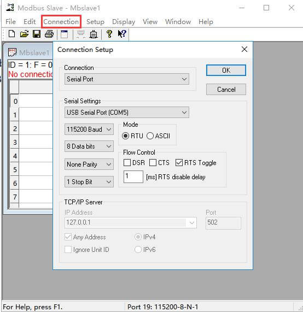The height and width of the screenshot is (312, 303).
Task: Toggle the Any Address checkbox
Action: pyautogui.click(x=68, y=237)
